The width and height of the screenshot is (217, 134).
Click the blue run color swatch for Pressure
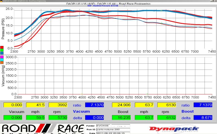(x=2, y=53)
